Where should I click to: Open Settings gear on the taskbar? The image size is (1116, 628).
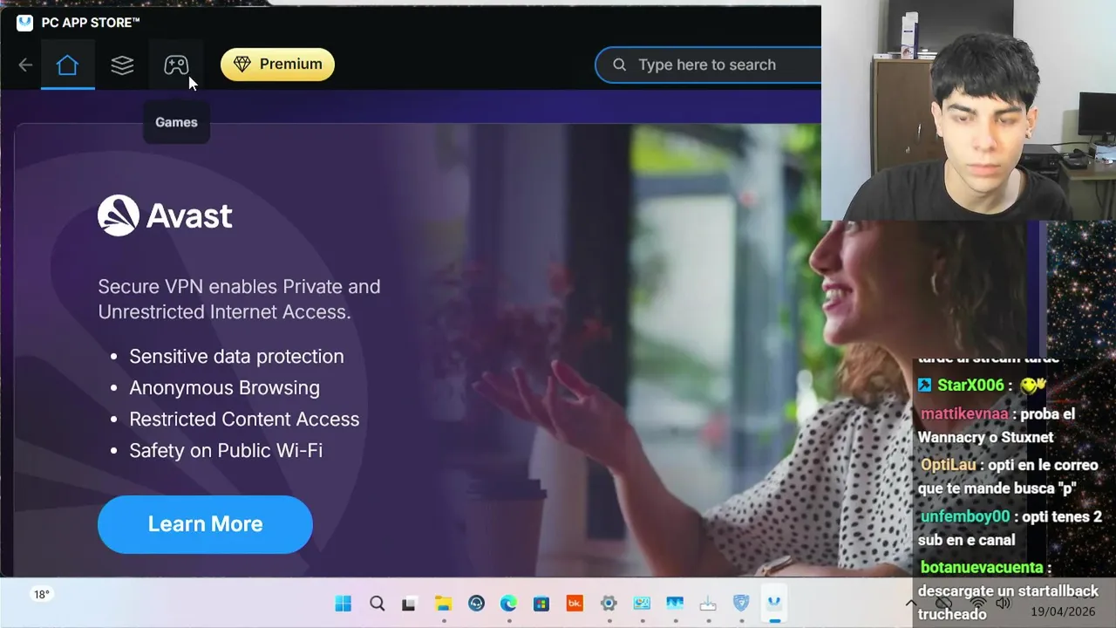[609, 604]
